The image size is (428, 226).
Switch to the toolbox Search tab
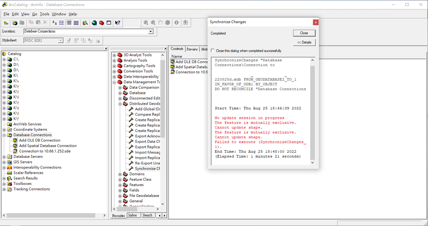coord(147,215)
